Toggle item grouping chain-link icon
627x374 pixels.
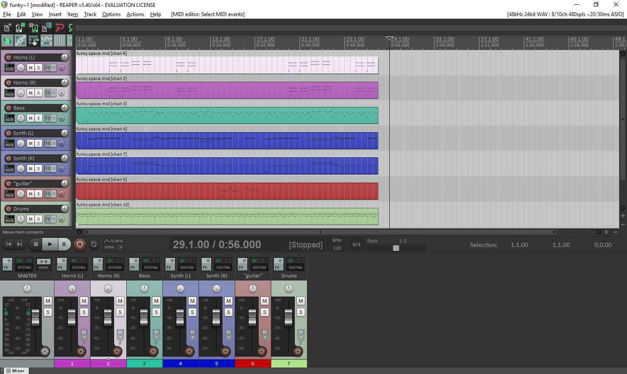pyautogui.click(x=20, y=41)
